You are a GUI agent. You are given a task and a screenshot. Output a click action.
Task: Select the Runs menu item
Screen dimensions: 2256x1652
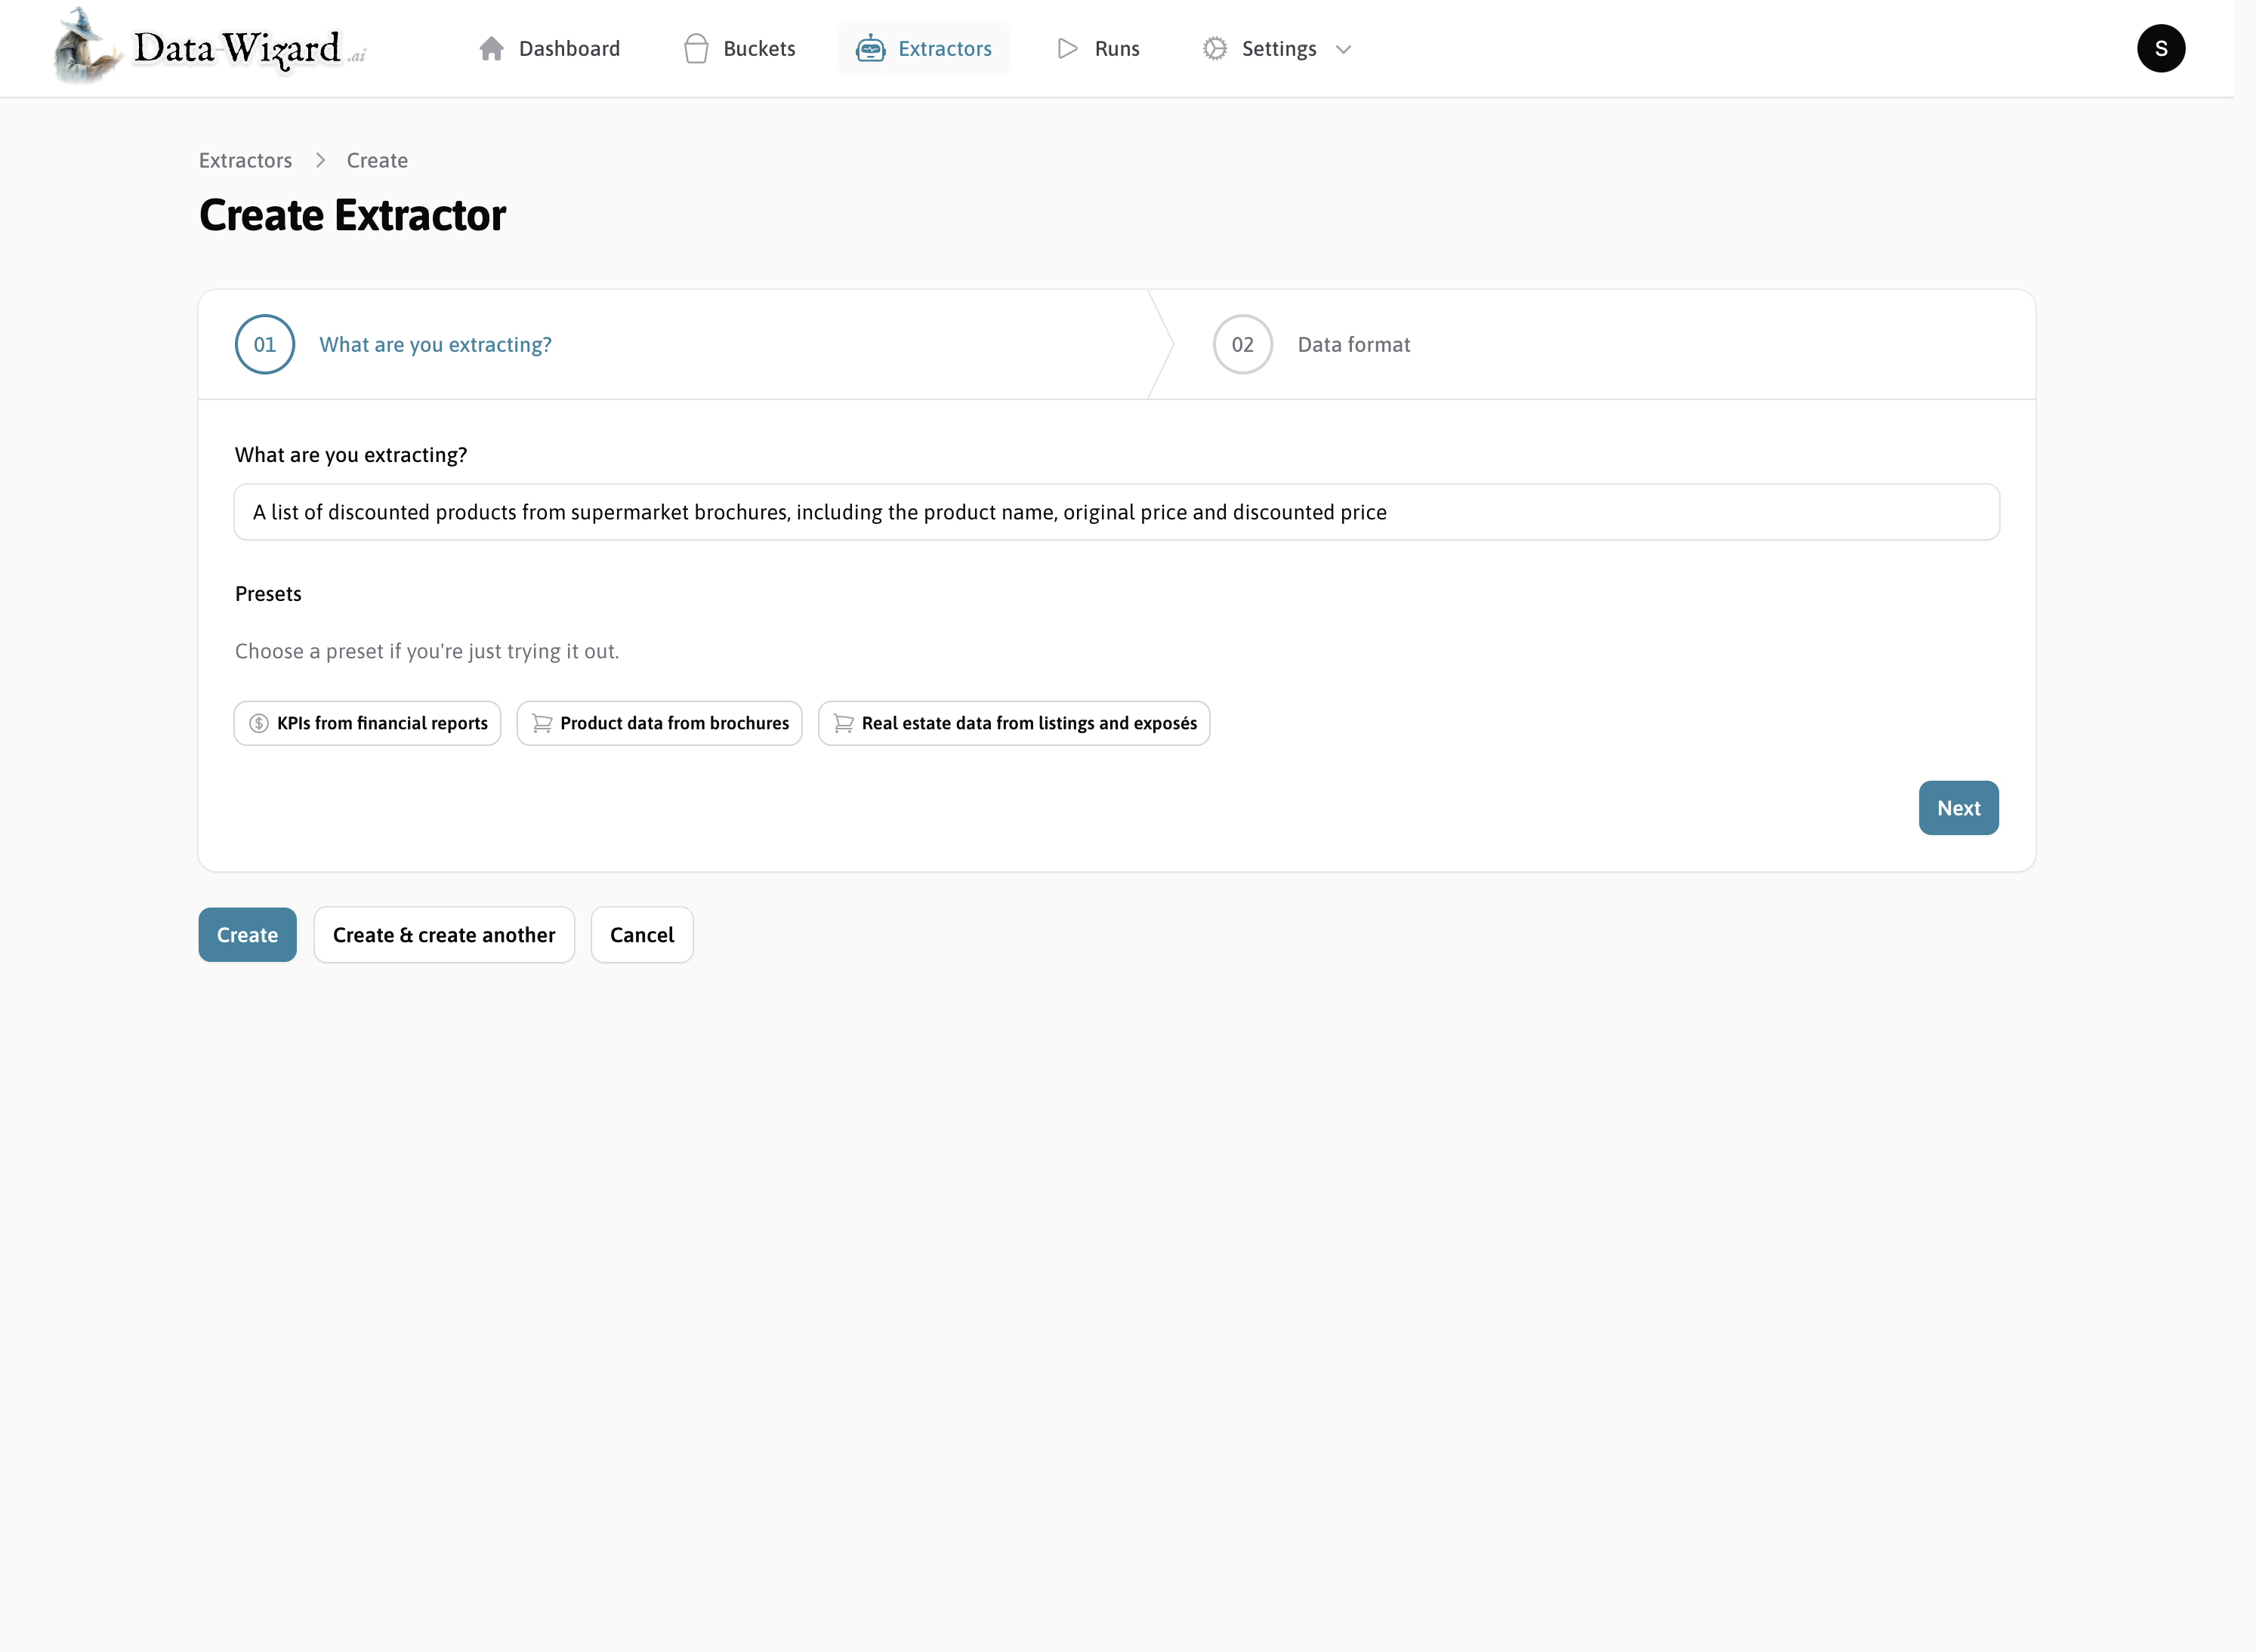tap(1116, 48)
